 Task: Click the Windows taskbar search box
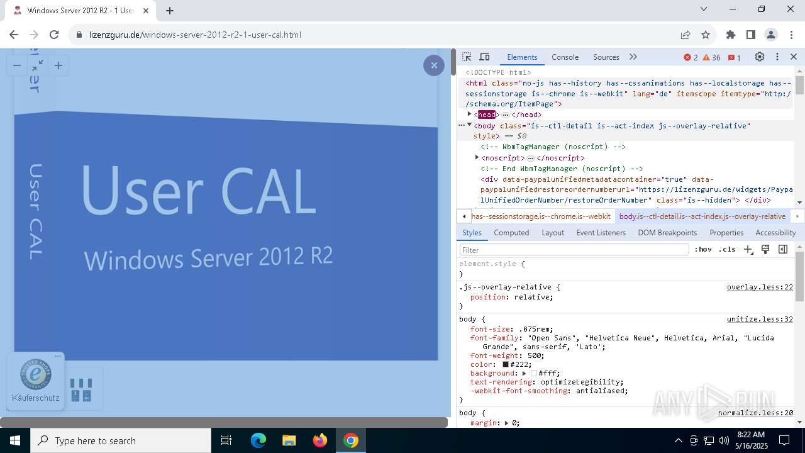(x=121, y=440)
